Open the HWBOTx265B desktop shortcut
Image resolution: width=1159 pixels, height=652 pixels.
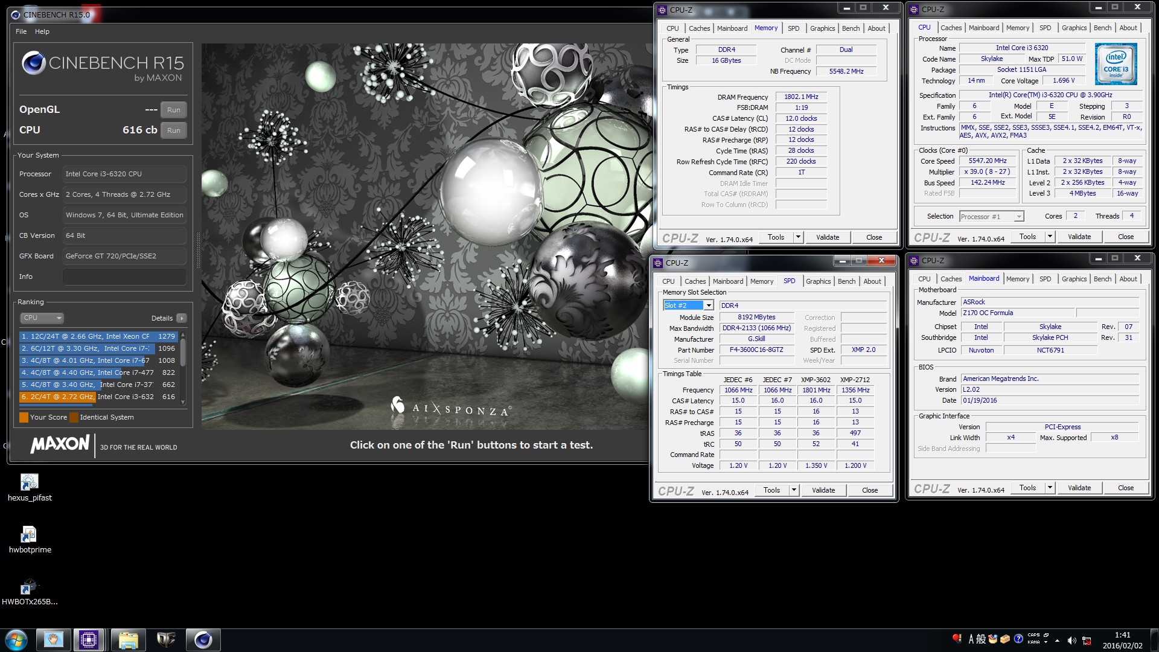click(x=30, y=592)
